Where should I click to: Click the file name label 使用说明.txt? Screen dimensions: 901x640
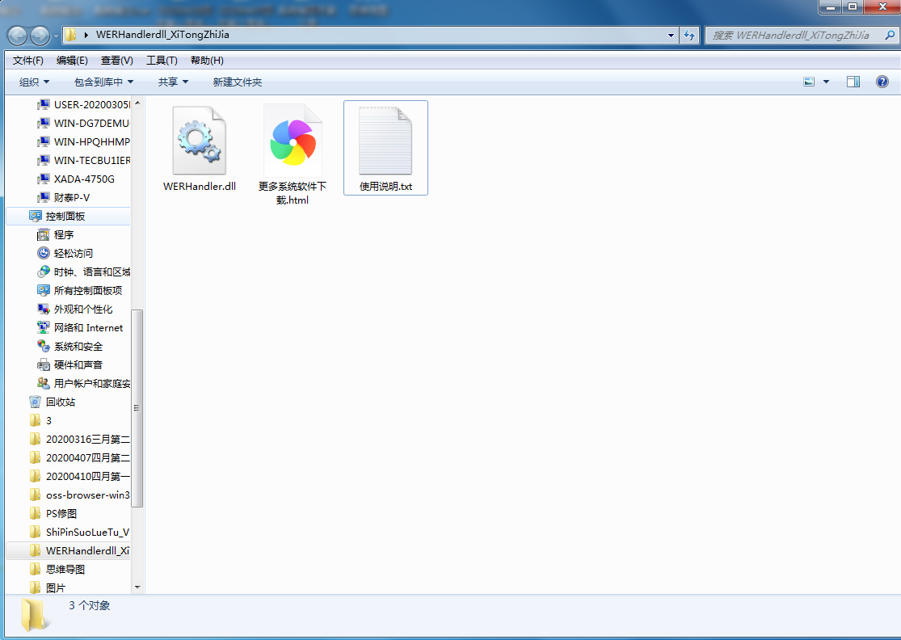tap(385, 186)
